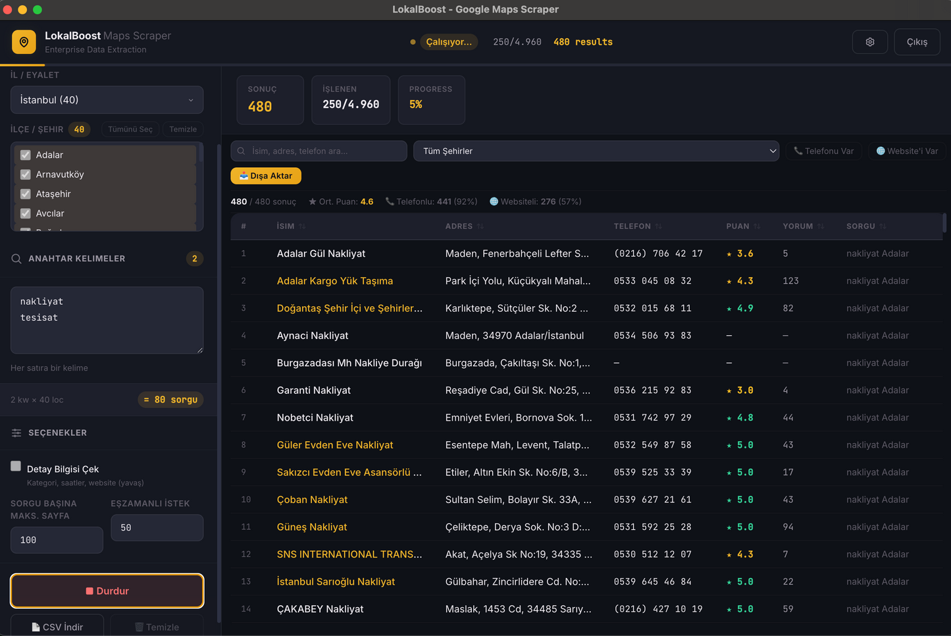This screenshot has width=951, height=636.
Task: Click the globe icon beside Websiteli stat
Action: [494, 201]
